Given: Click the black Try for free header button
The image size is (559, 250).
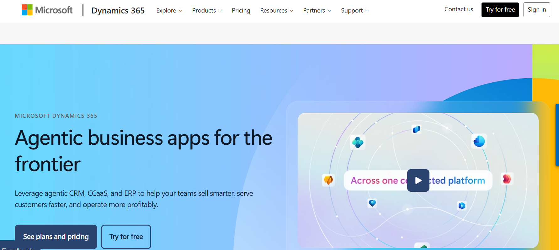Looking at the screenshot, I should [500, 10].
